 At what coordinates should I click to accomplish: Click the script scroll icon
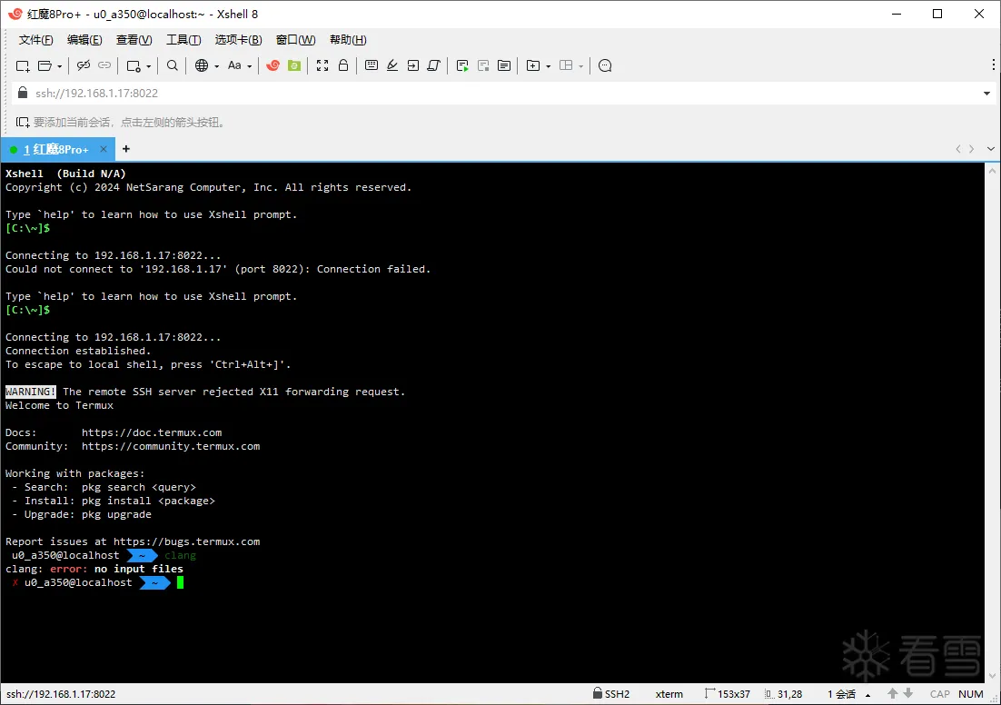[x=434, y=65]
